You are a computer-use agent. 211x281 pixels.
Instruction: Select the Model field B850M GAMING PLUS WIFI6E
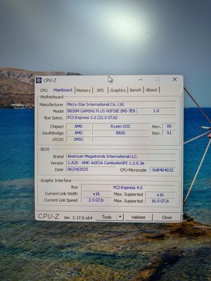[101, 111]
